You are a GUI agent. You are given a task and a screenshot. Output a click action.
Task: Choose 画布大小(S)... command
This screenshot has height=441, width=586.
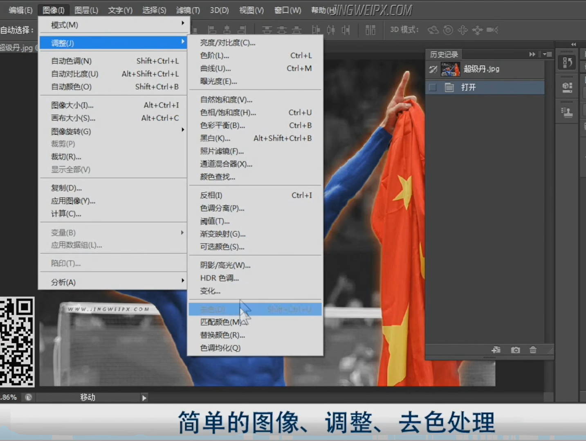(113, 118)
